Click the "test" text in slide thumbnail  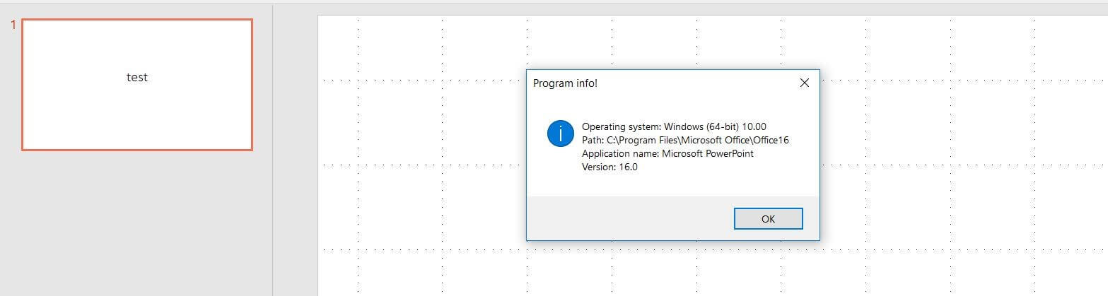coord(137,78)
